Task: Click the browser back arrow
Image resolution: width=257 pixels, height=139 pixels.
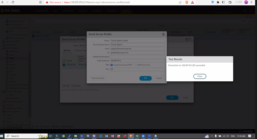Action: point(2,2)
